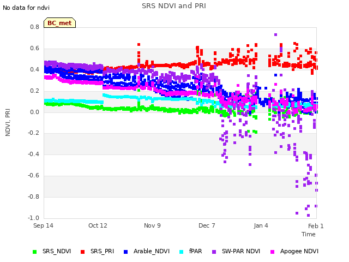Click the Feb 1 x-axis label
Viewport: 349px width, 262px height.
point(316,226)
